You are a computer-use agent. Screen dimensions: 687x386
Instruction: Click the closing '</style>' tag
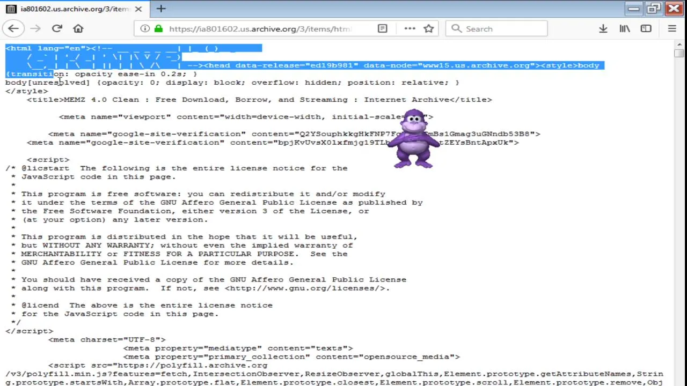click(26, 91)
